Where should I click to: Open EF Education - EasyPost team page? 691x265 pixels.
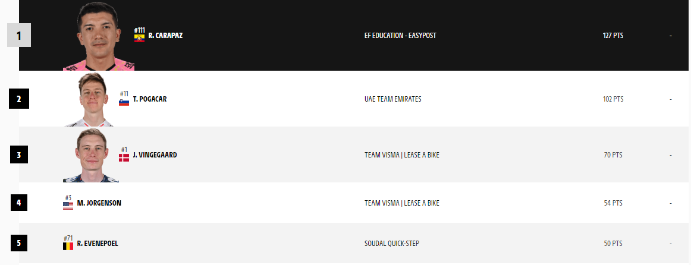tap(400, 36)
